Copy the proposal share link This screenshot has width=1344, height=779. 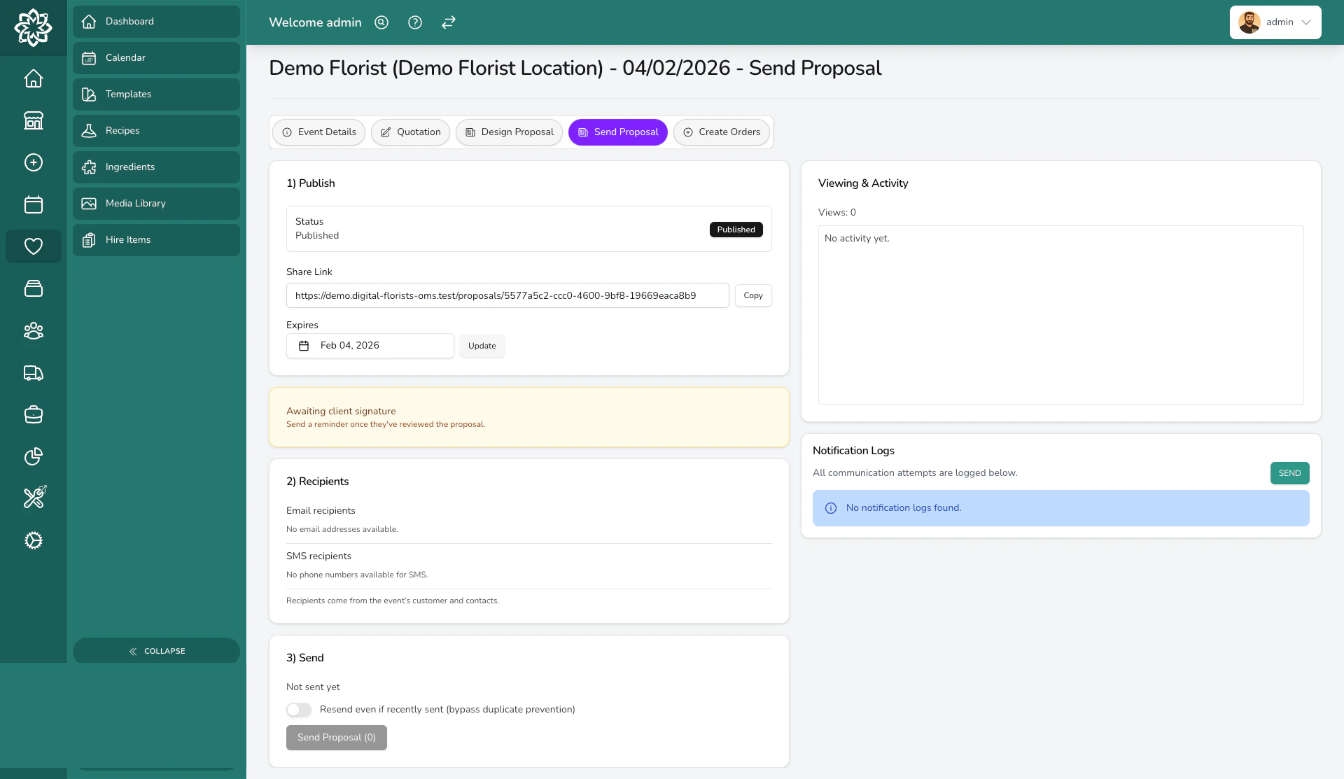(x=752, y=295)
